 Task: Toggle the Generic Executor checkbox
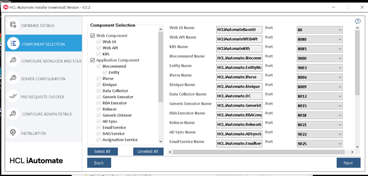[99, 97]
